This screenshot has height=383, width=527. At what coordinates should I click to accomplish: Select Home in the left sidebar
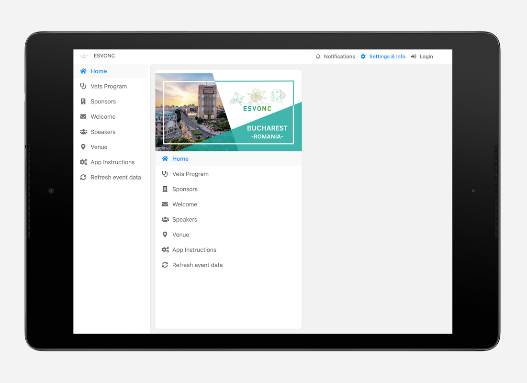pyautogui.click(x=111, y=71)
